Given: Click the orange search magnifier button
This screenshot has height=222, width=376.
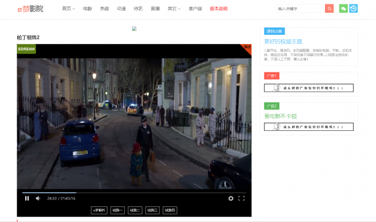Looking at the screenshot, I should point(329,9).
